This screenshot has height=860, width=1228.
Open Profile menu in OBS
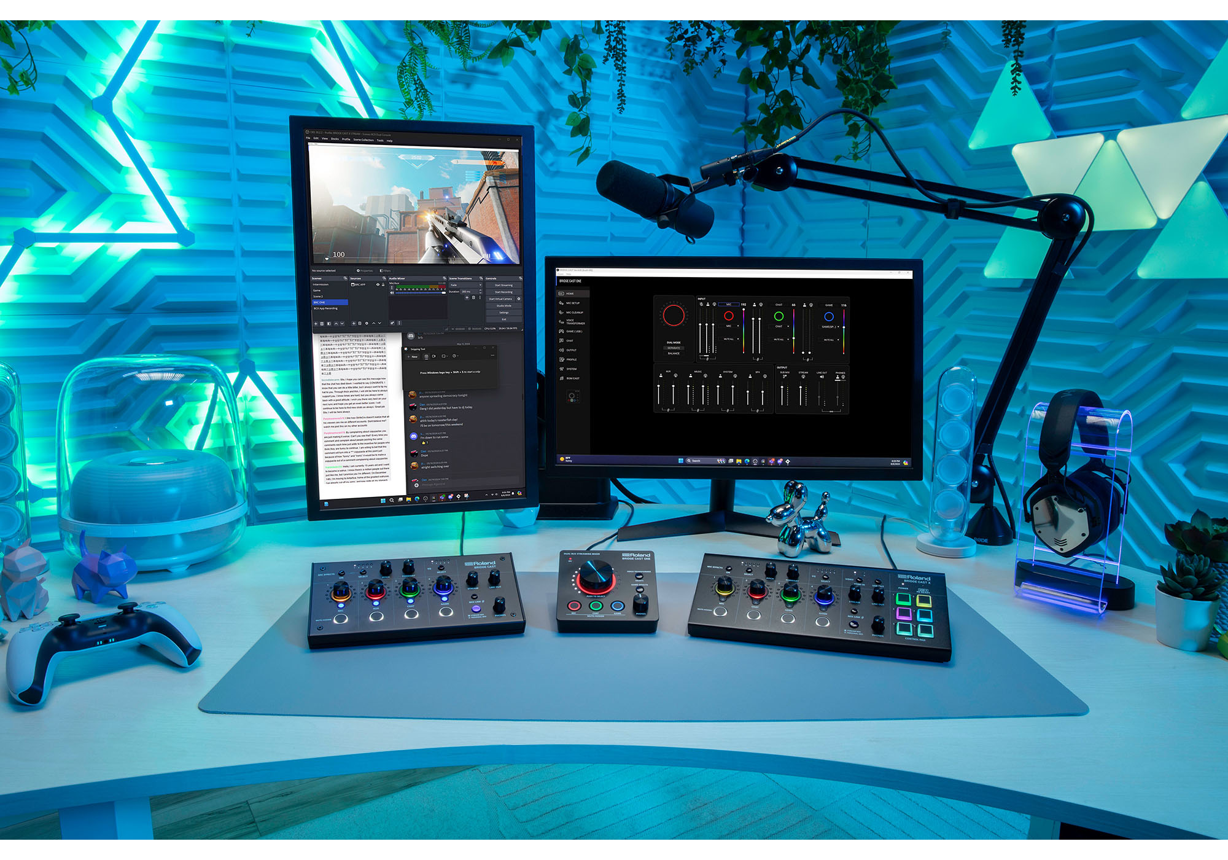point(346,139)
